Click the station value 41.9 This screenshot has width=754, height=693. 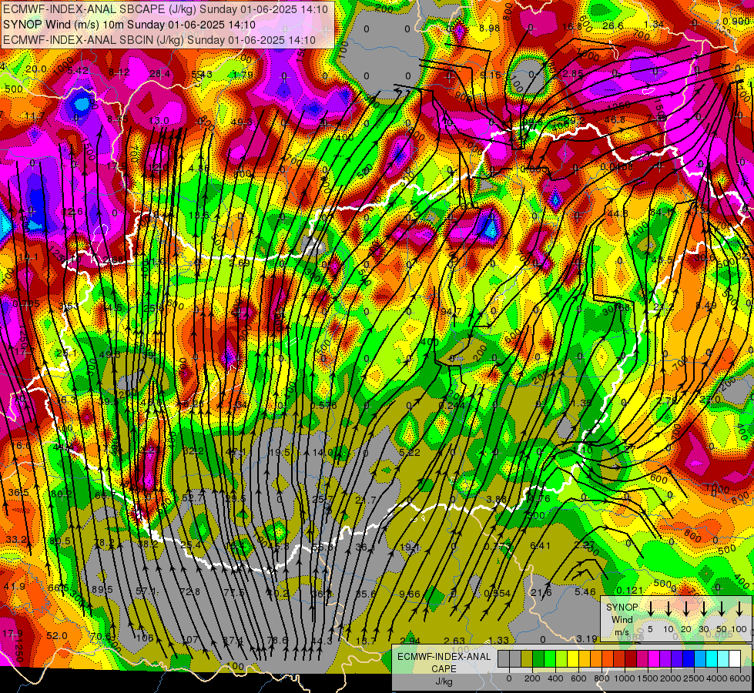[15, 587]
